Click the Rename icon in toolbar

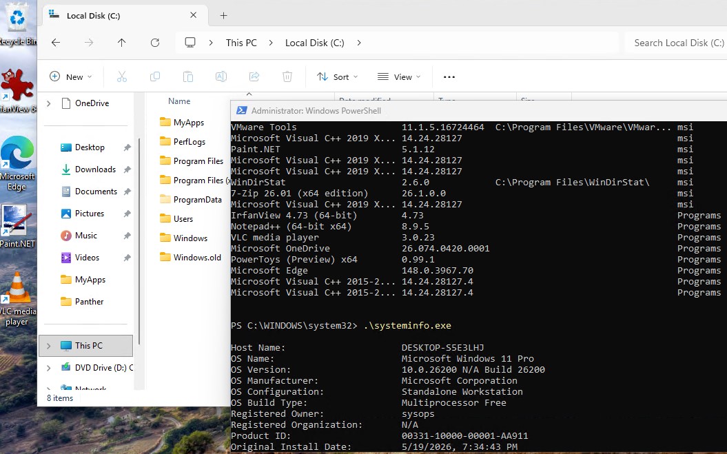[221, 76]
